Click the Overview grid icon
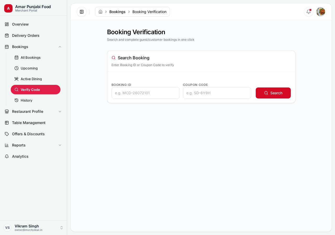Screen dimensions: 335x235 tap(7, 24)
